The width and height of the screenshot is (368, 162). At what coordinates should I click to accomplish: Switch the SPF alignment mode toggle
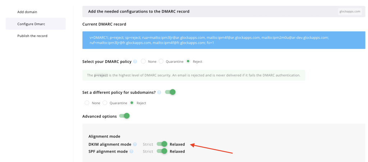pyautogui.click(x=162, y=151)
